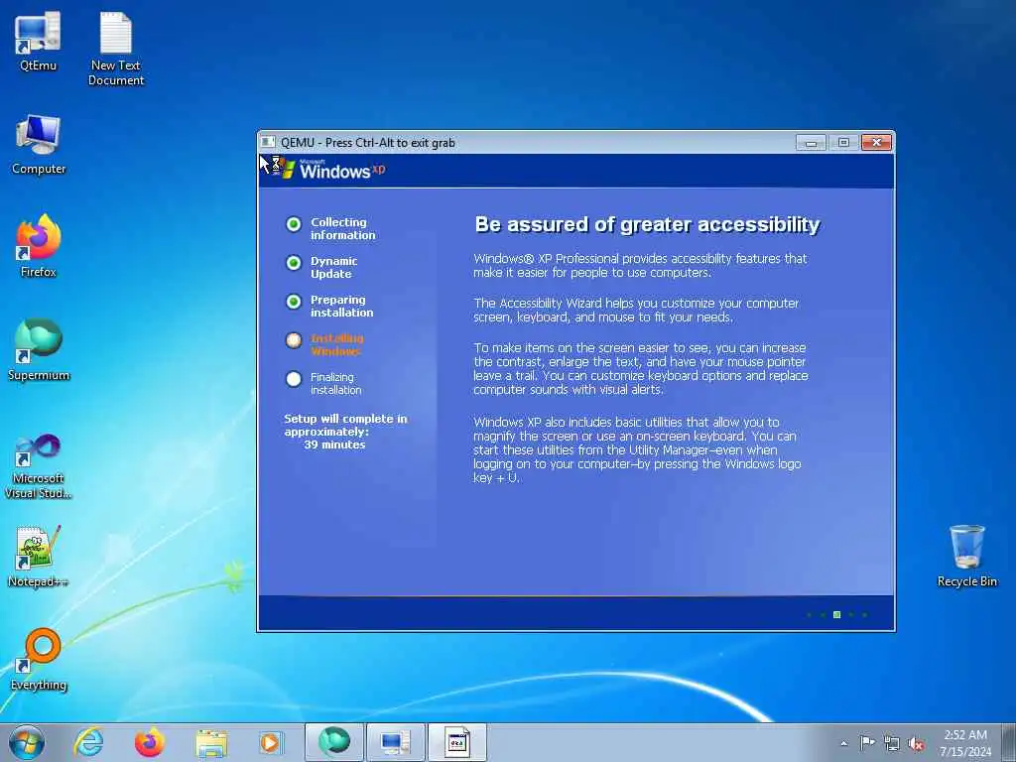Click the 'Dynamic Update' label
The width and height of the screenshot is (1016, 762).
pyautogui.click(x=333, y=267)
